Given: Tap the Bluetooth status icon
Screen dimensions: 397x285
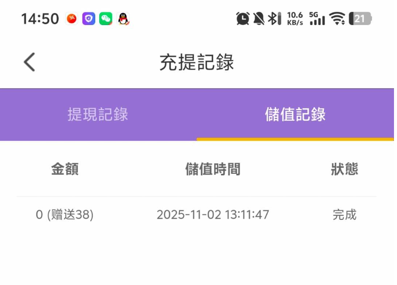Looking at the screenshot, I should [274, 19].
